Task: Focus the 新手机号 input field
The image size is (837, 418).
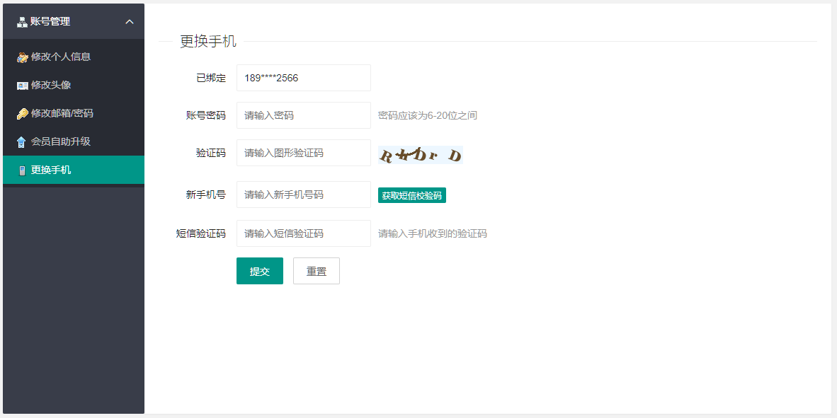Action: [x=304, y=195]
